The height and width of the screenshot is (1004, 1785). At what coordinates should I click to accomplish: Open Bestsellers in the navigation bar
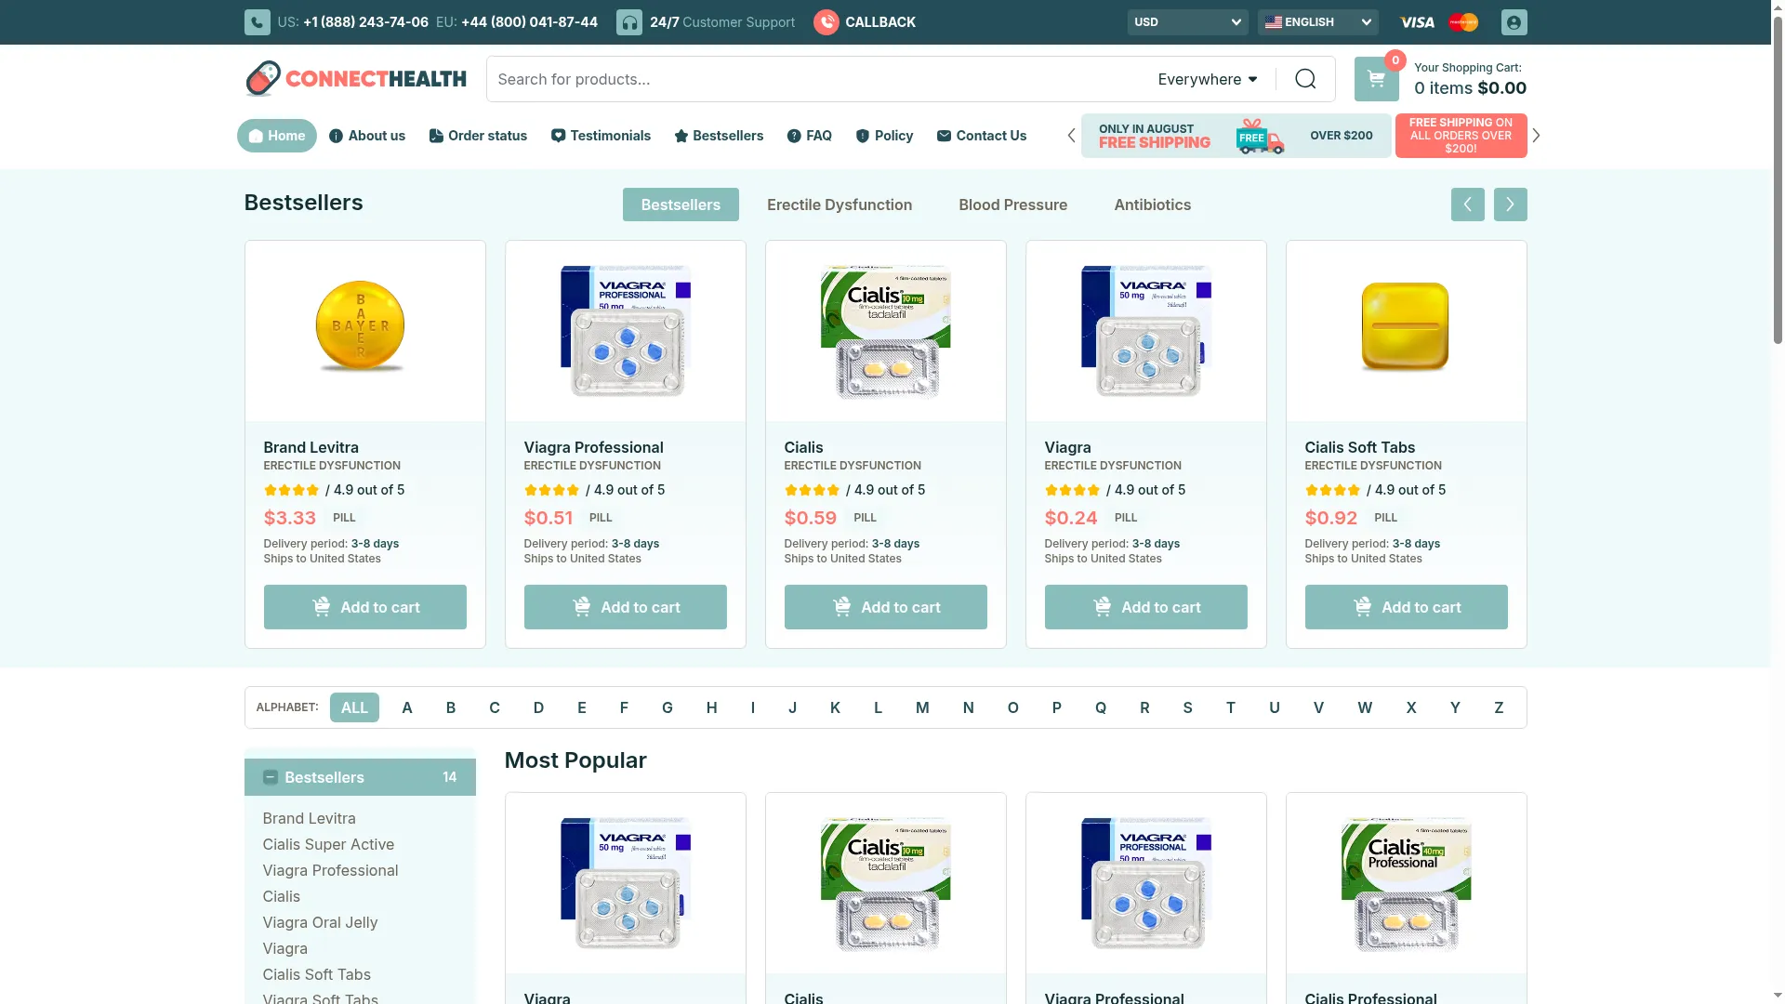point(719,136)
